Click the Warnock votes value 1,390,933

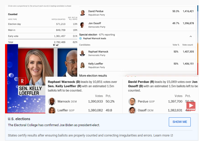click(95, 102)
